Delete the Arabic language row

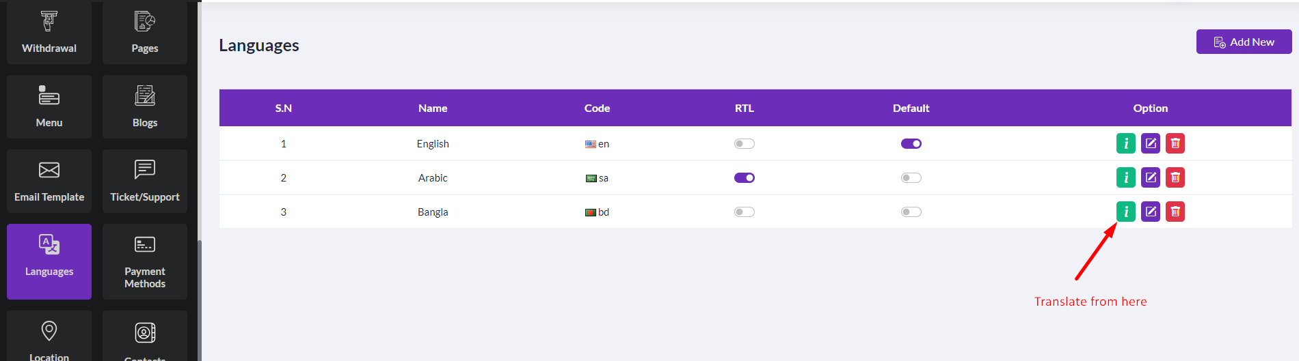(1175, 177)
